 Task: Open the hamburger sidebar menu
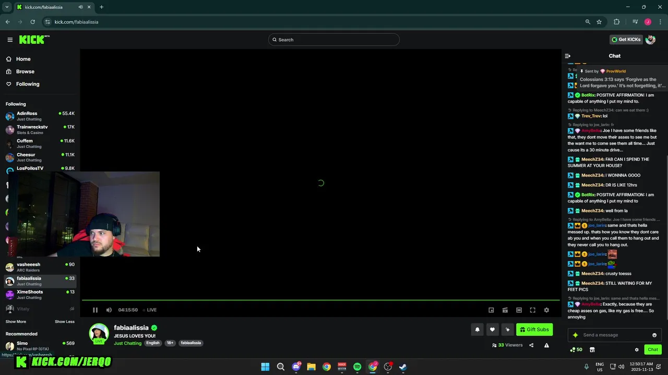(10, 40)
